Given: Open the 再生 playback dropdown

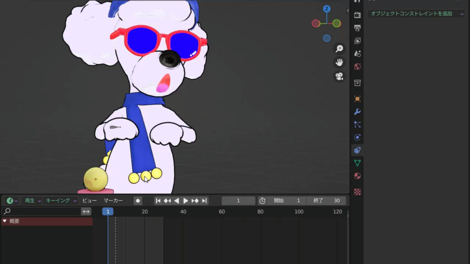Looking at the screenshot, I should [x=33, y=201].
